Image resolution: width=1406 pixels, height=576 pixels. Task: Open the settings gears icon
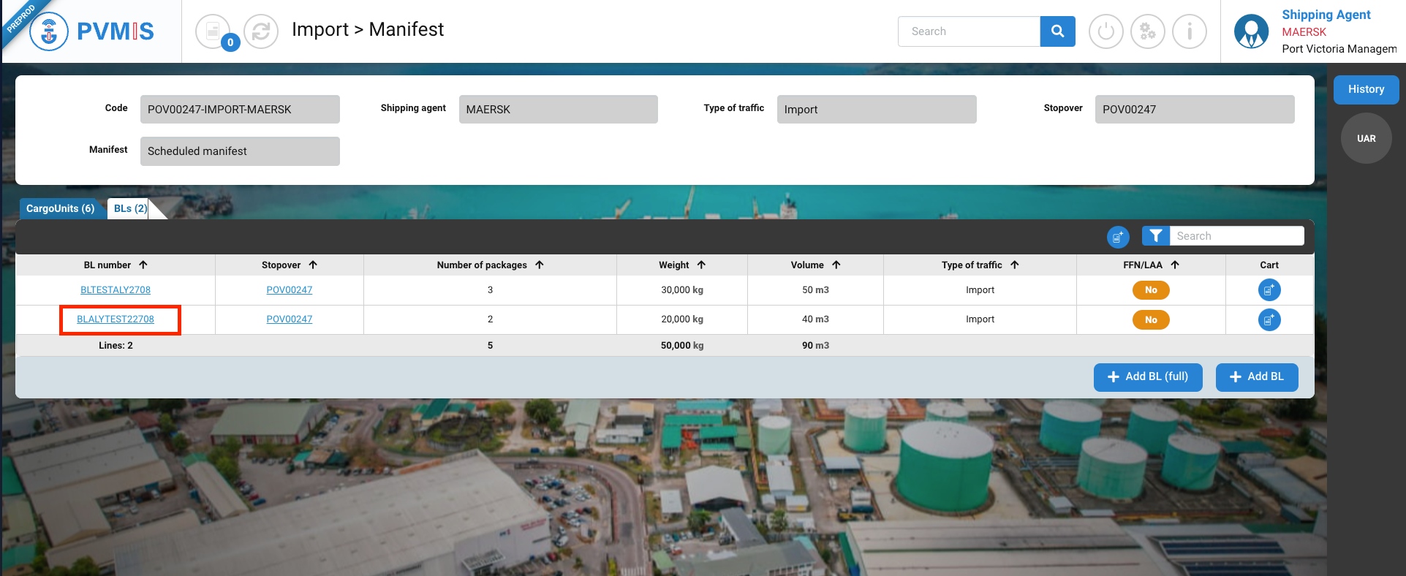(x=1147, y=31)
